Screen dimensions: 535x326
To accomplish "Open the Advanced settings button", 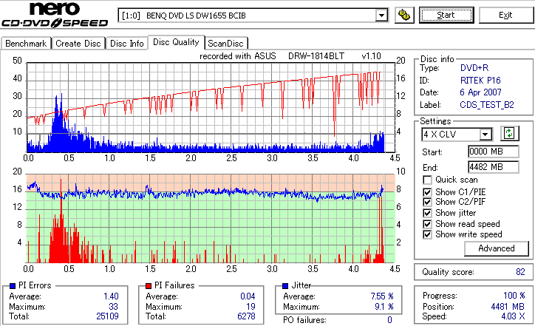I will [497, 248].
